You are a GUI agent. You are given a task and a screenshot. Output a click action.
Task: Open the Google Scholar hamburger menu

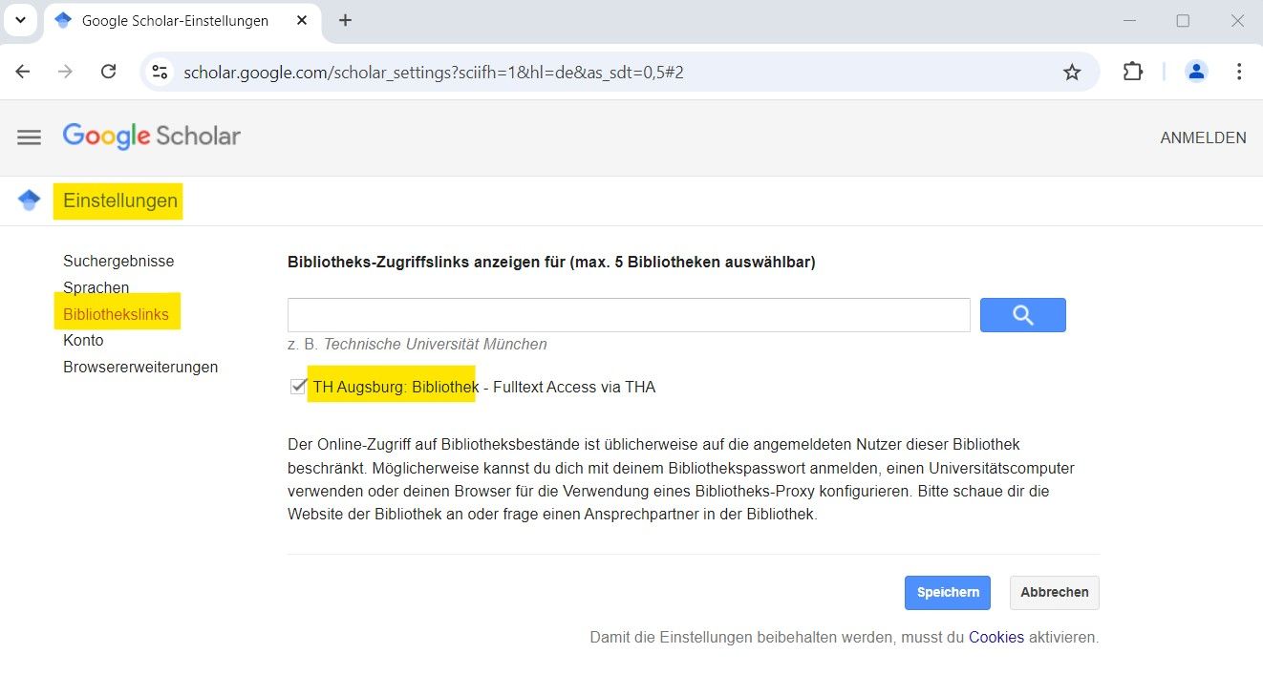[x=29, y=137]
